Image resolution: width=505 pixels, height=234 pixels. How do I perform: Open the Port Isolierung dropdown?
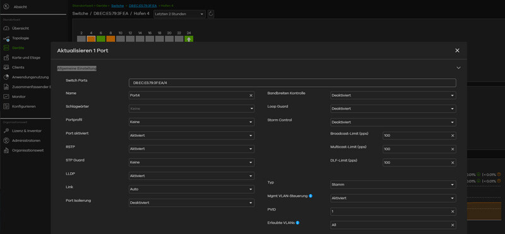click(192, 202)
